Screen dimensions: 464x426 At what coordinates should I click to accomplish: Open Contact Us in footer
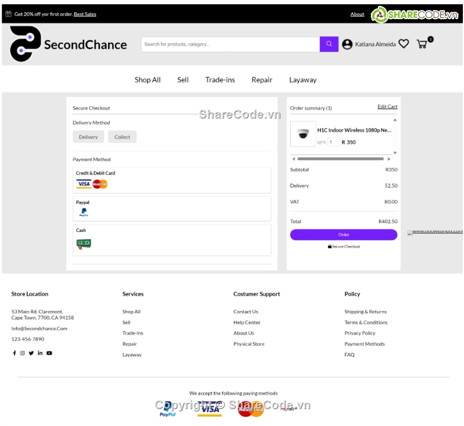click(245, 312)
